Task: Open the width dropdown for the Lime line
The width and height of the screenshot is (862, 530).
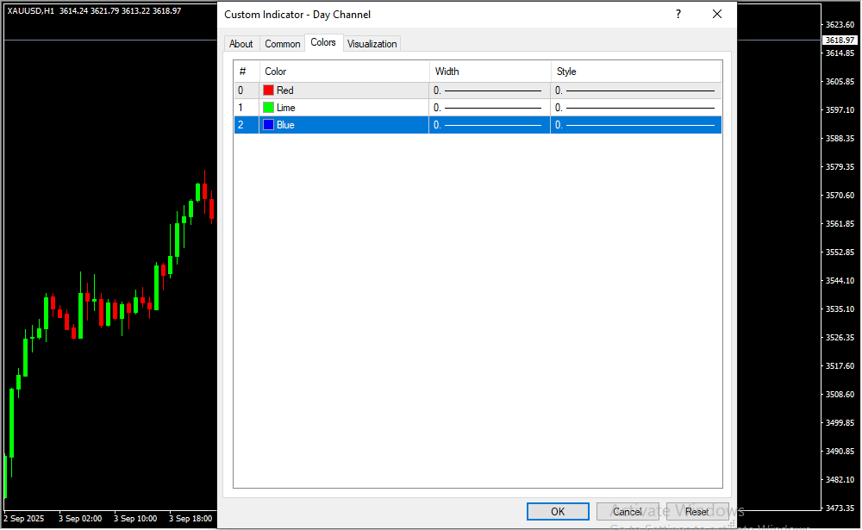Action: [489, 108]
